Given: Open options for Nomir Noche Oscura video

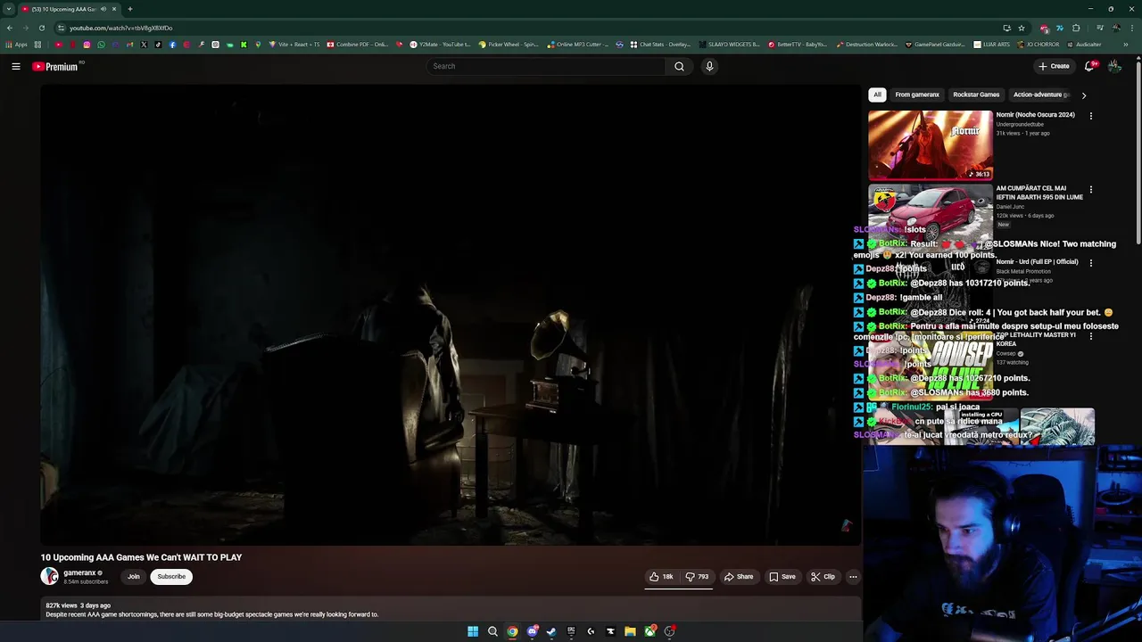Looking at the screenshot, I should coord(1090,116).
